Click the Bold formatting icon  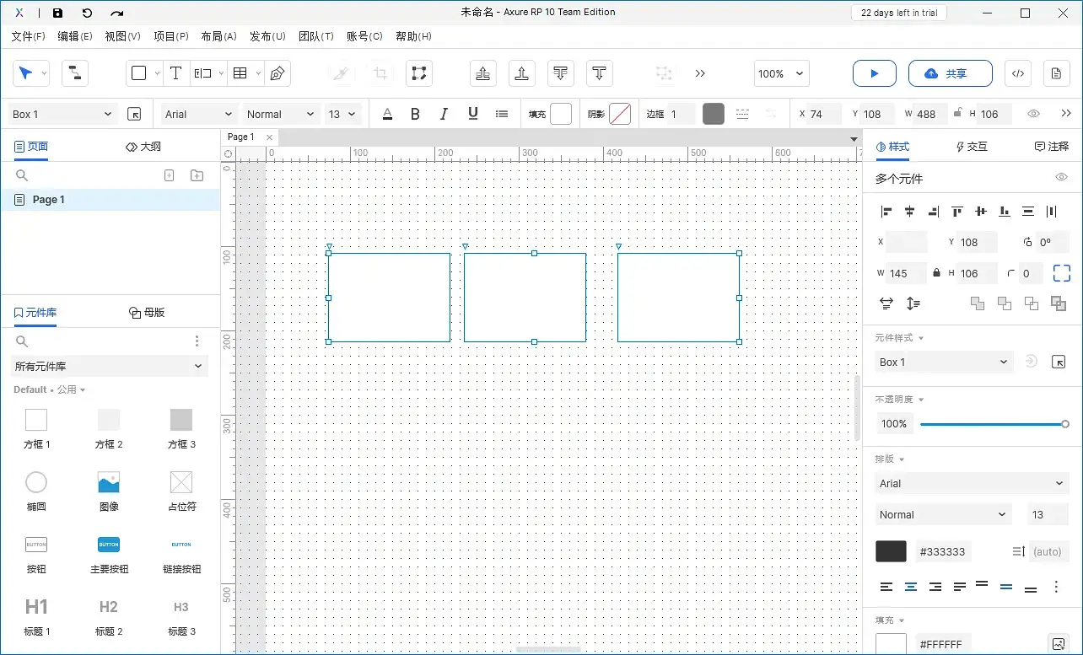tap(415, 114)
